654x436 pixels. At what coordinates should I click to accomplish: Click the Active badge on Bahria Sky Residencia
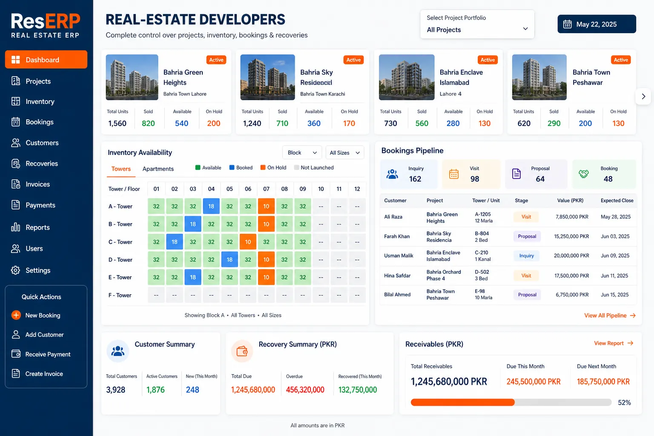[353, 60]
